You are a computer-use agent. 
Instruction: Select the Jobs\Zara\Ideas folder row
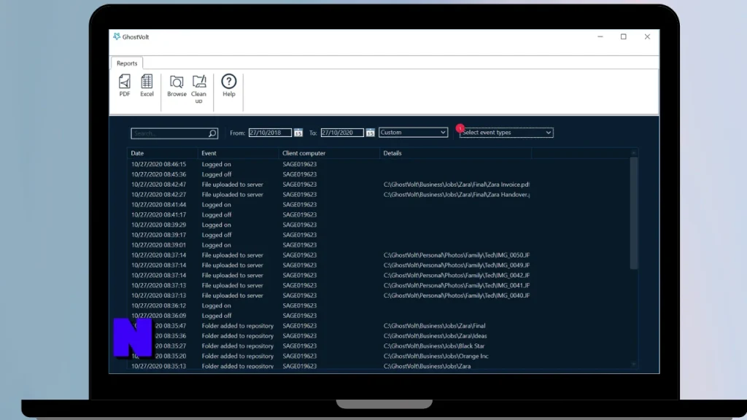click(379, 335)
